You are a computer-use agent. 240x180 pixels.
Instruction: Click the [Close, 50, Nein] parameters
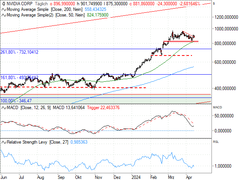[70, 15]
